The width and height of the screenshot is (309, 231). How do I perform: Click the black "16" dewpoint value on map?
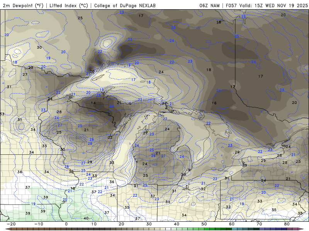point(214,103)
